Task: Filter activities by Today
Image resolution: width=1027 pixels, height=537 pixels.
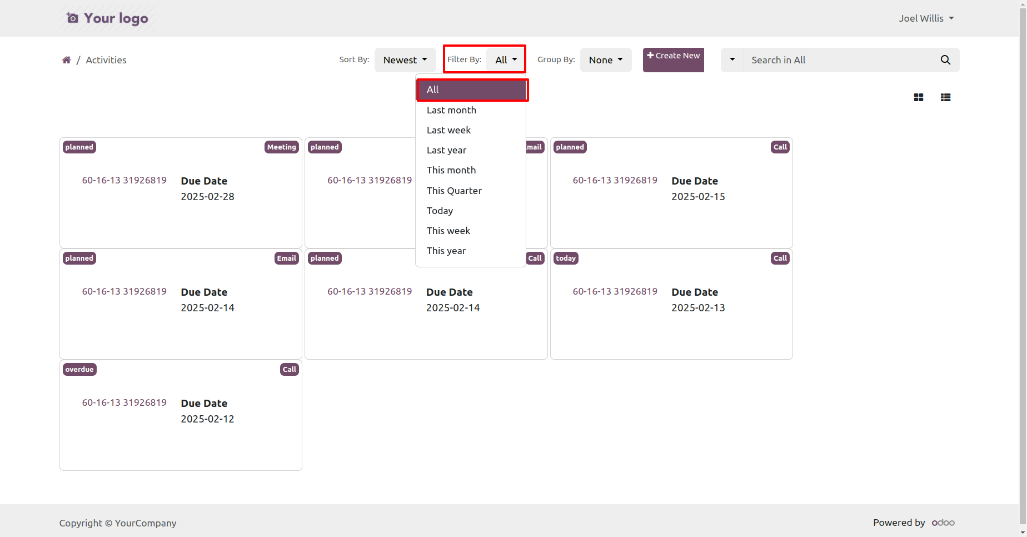Action: pyautogui.click(x=471, y=211)
